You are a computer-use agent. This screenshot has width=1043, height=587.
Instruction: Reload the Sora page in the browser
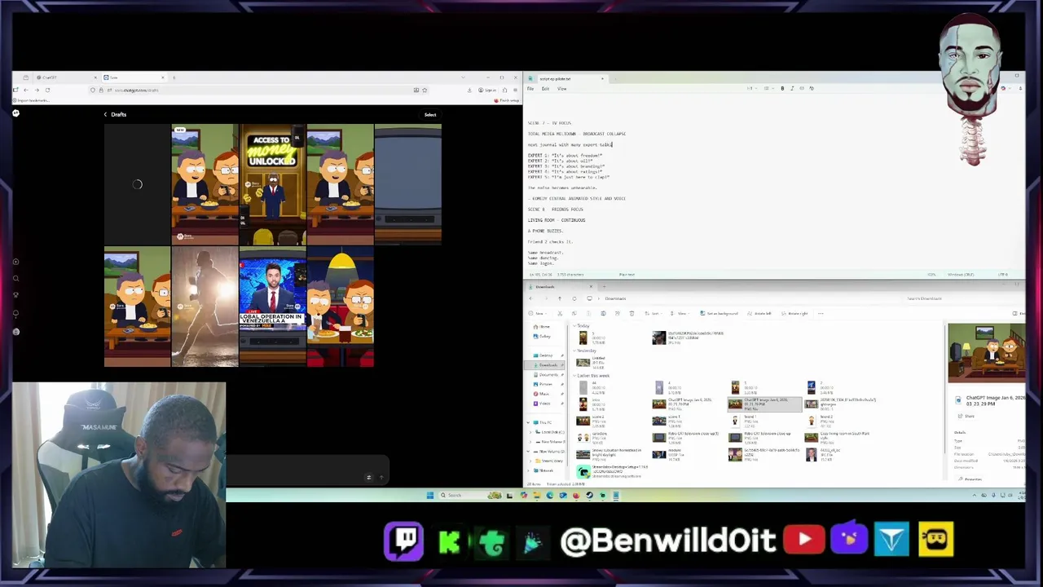tap(47, 90)
